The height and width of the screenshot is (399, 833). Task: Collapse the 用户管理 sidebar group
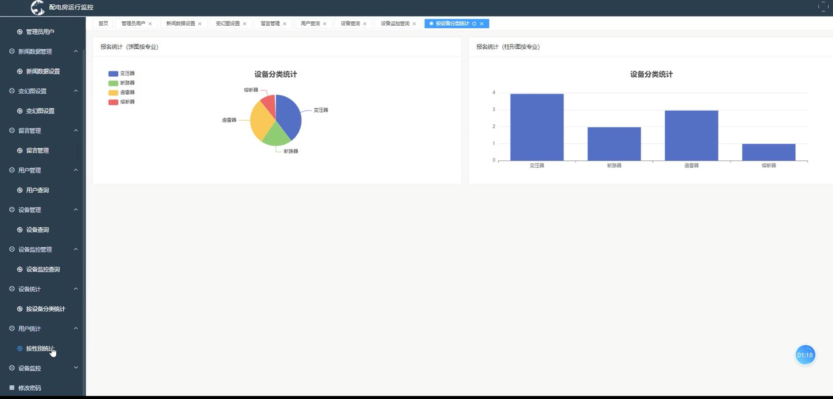pyautogui.click(x=76, y=170)
